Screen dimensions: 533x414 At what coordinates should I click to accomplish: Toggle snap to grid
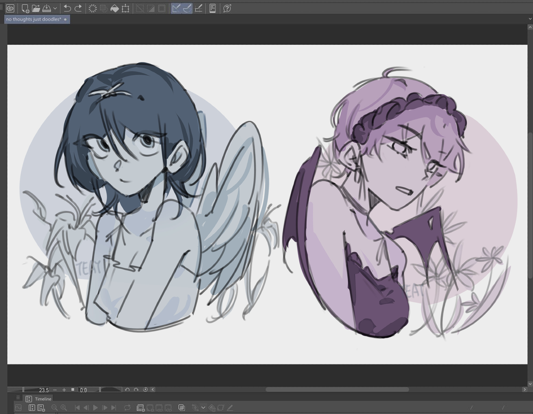click(199, 9)
